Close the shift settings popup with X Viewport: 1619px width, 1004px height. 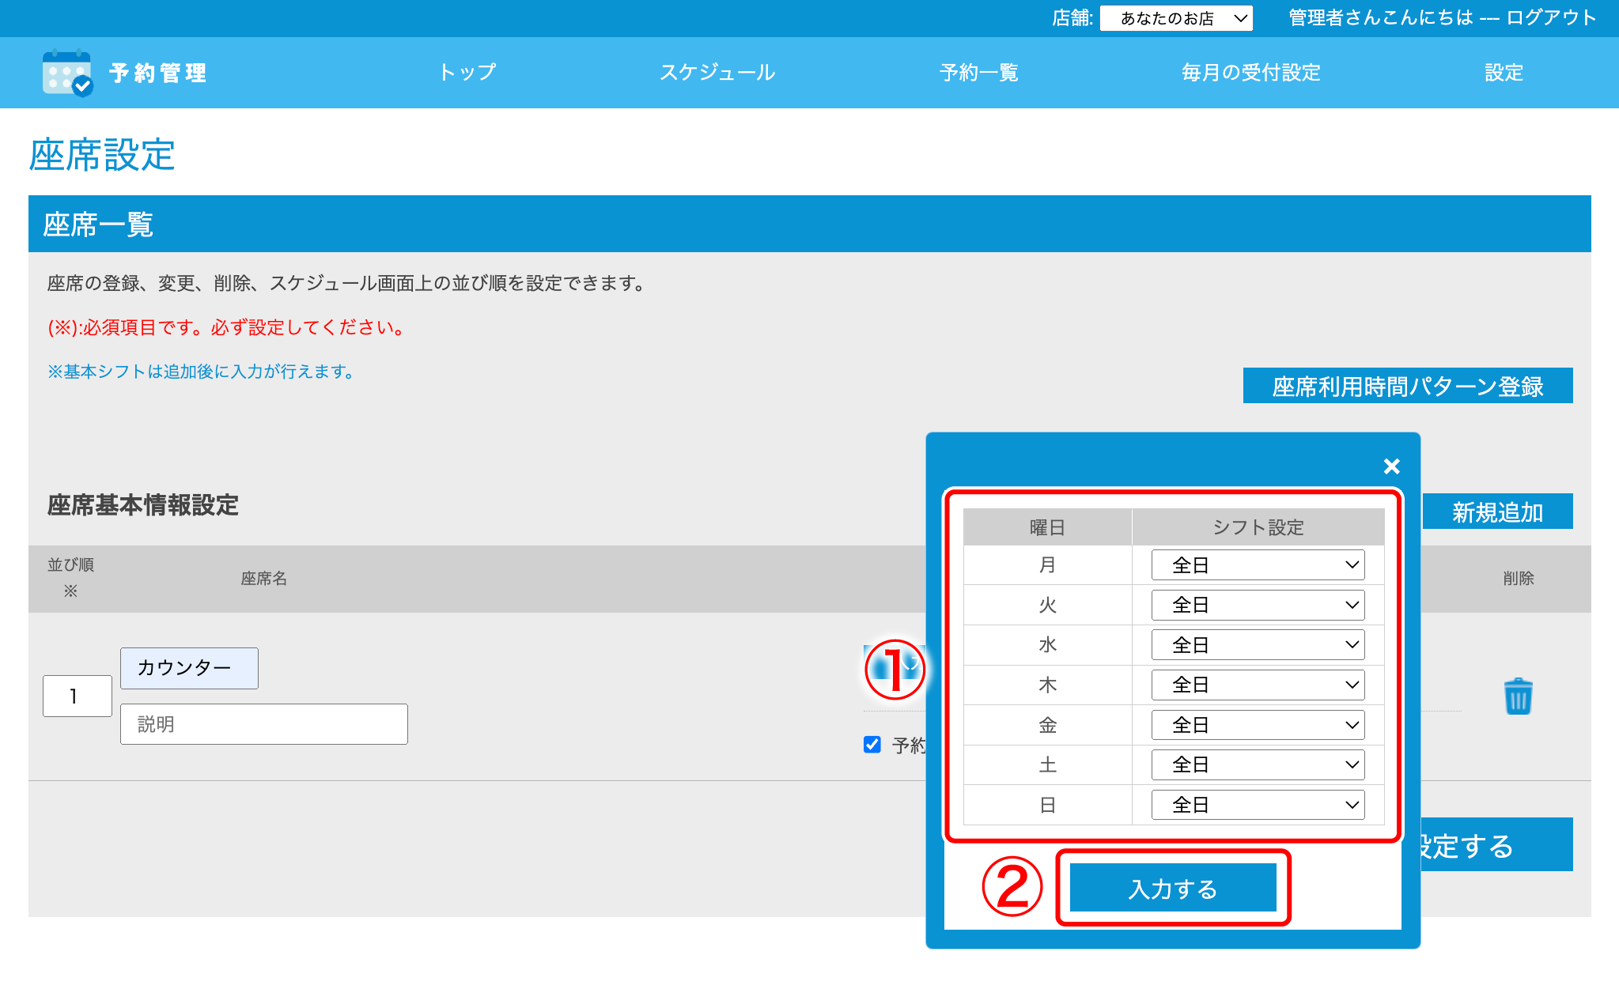(1391, 466)
